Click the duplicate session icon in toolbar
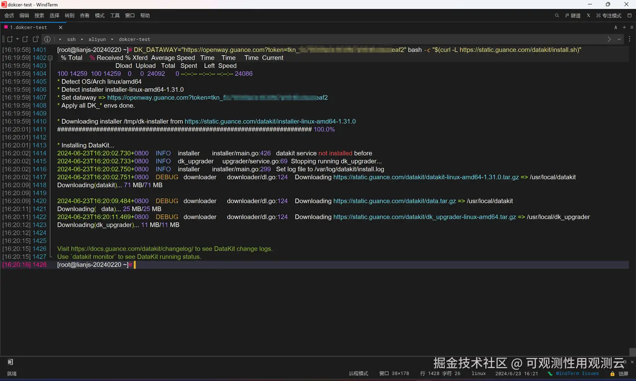 click(35, 39)
